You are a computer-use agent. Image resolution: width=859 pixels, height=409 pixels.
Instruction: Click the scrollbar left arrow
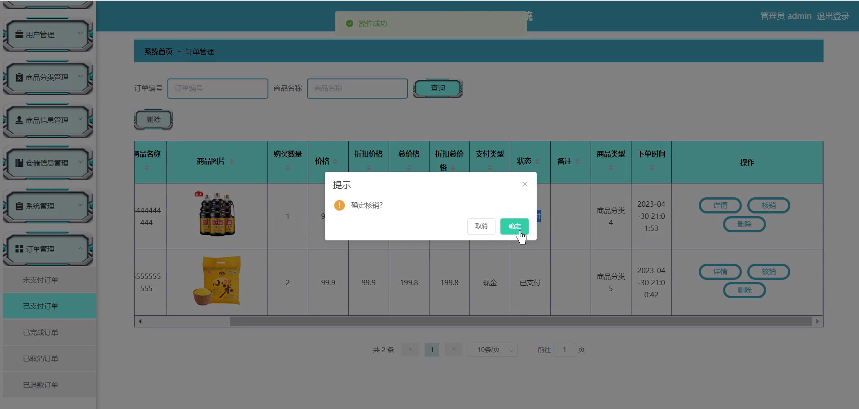tap(140, 321)
